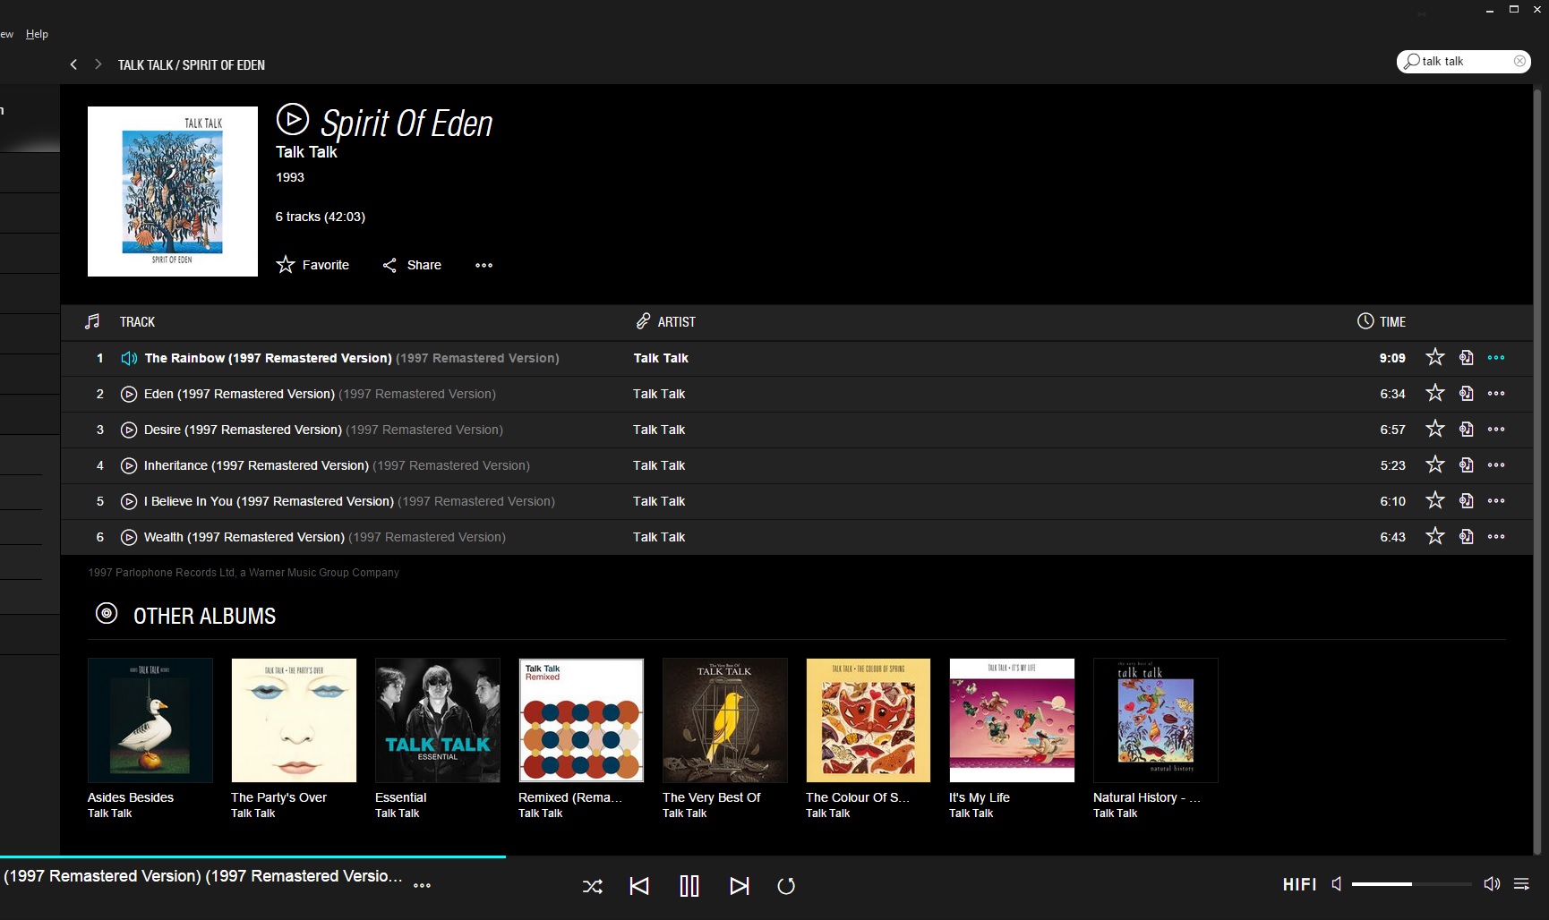Open the Essential album

[x=438, y=720]
